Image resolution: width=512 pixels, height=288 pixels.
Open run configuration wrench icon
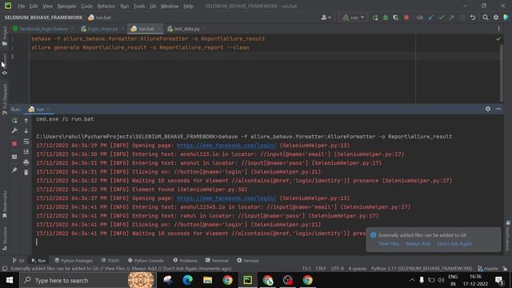(14, 130)
